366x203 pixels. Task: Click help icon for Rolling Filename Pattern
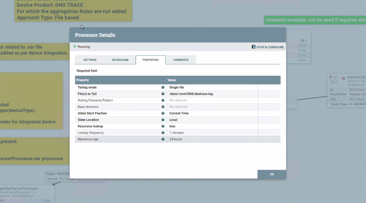[x=163, y=100]
